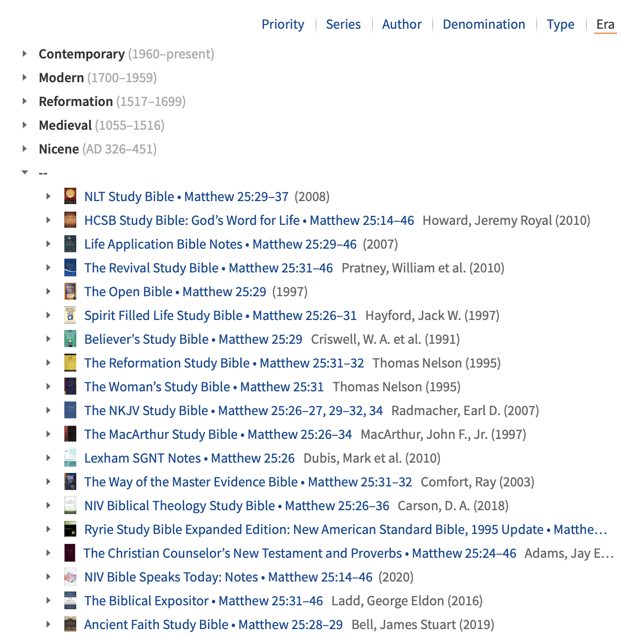Screen dimensions: 621x638
Task: Click Way of the Master Evidence Bible cover icon
Action: pos(70,481)
